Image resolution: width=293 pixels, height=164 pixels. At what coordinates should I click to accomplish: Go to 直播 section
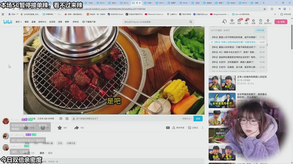click(33, 22)
